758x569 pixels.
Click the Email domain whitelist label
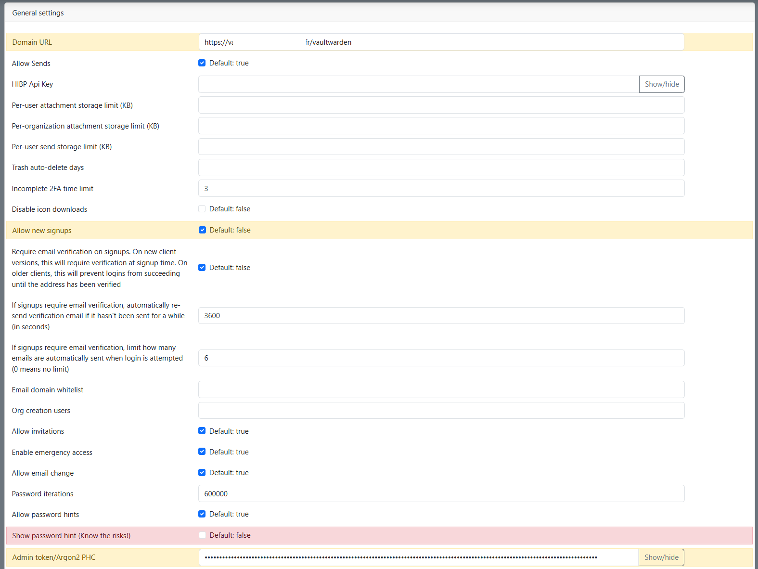48,390
